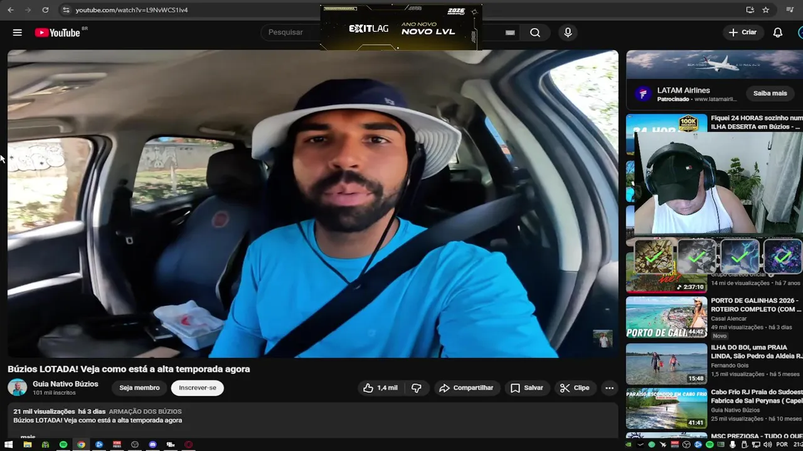Dislike the video
The width and height of the screenshot is (803, 451).
[417, 388]
